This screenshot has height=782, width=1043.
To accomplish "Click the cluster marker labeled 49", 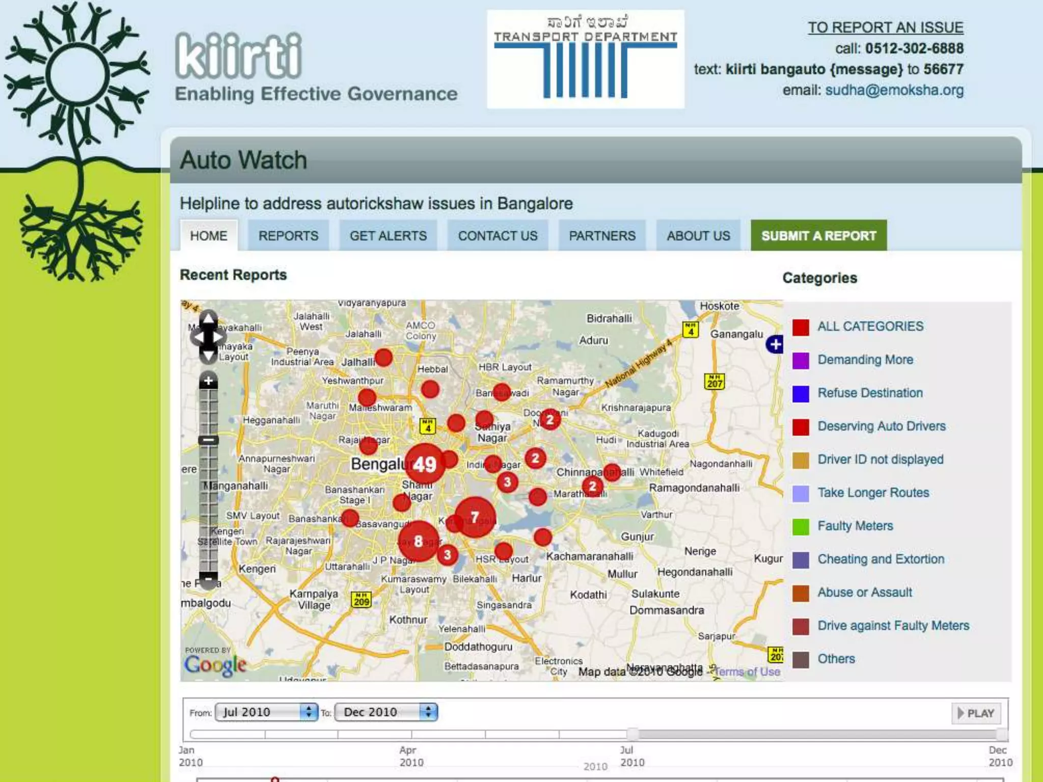I will pyautogui.click(x=424, y=464).
